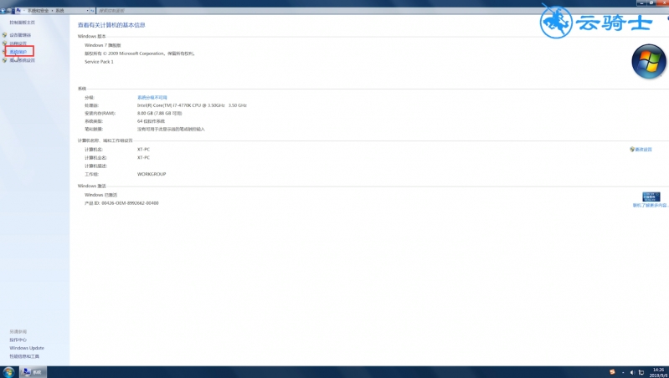Open the Windows Update link

tap(27, 348)
